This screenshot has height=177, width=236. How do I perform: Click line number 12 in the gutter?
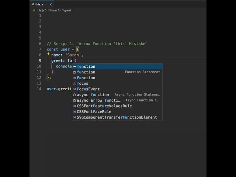[39, 78]
